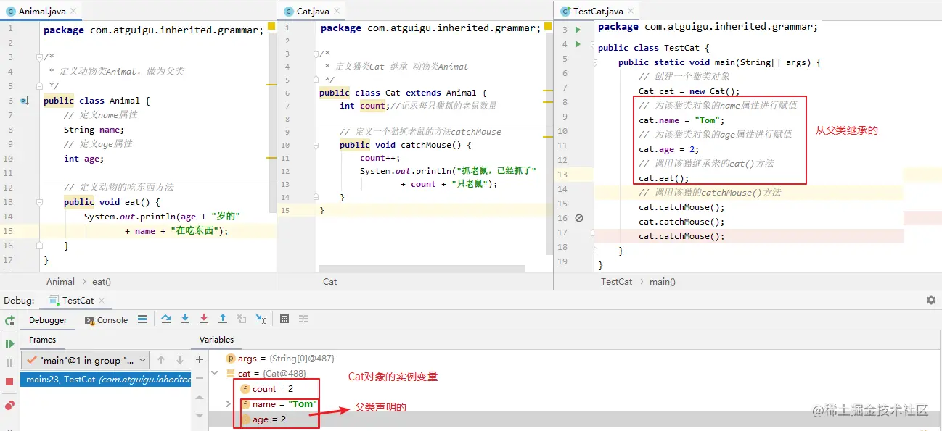Switch to the Cat.java editor tab
Viewport: 942px width, 431px height.
click(311, 10)
